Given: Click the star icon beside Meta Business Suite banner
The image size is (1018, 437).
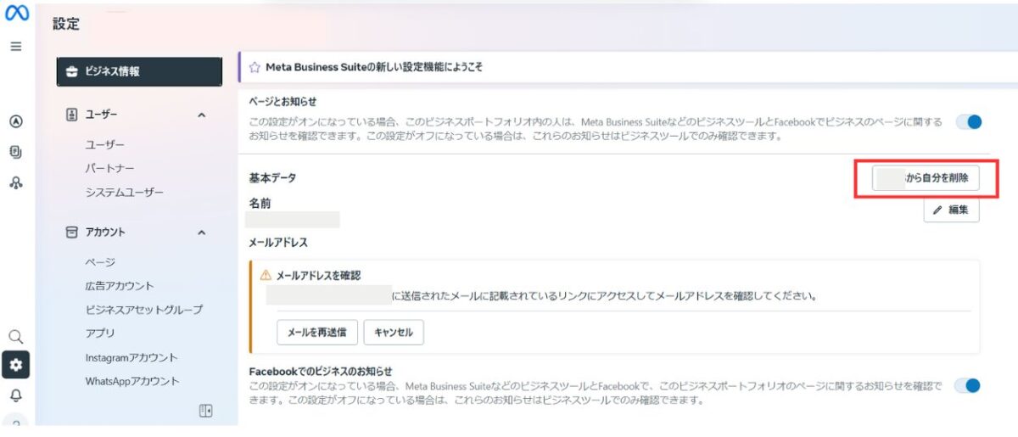Looking at the screenshot, I should pos(255,67).
